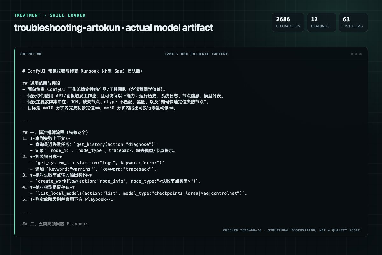Click the list_local_models command line
382x255 pixels.
[x=139, y=193]
